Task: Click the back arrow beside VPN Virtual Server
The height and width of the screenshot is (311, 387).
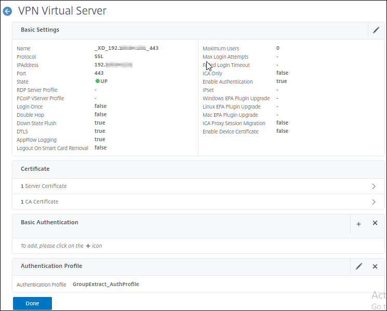Action: (7, 11)
